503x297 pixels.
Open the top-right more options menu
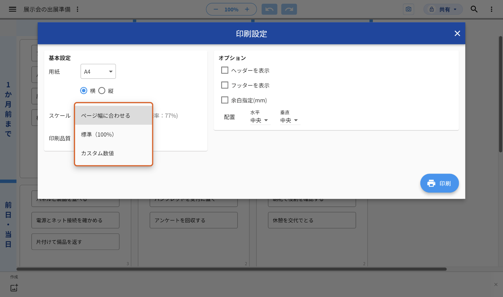tap(492, 9)
